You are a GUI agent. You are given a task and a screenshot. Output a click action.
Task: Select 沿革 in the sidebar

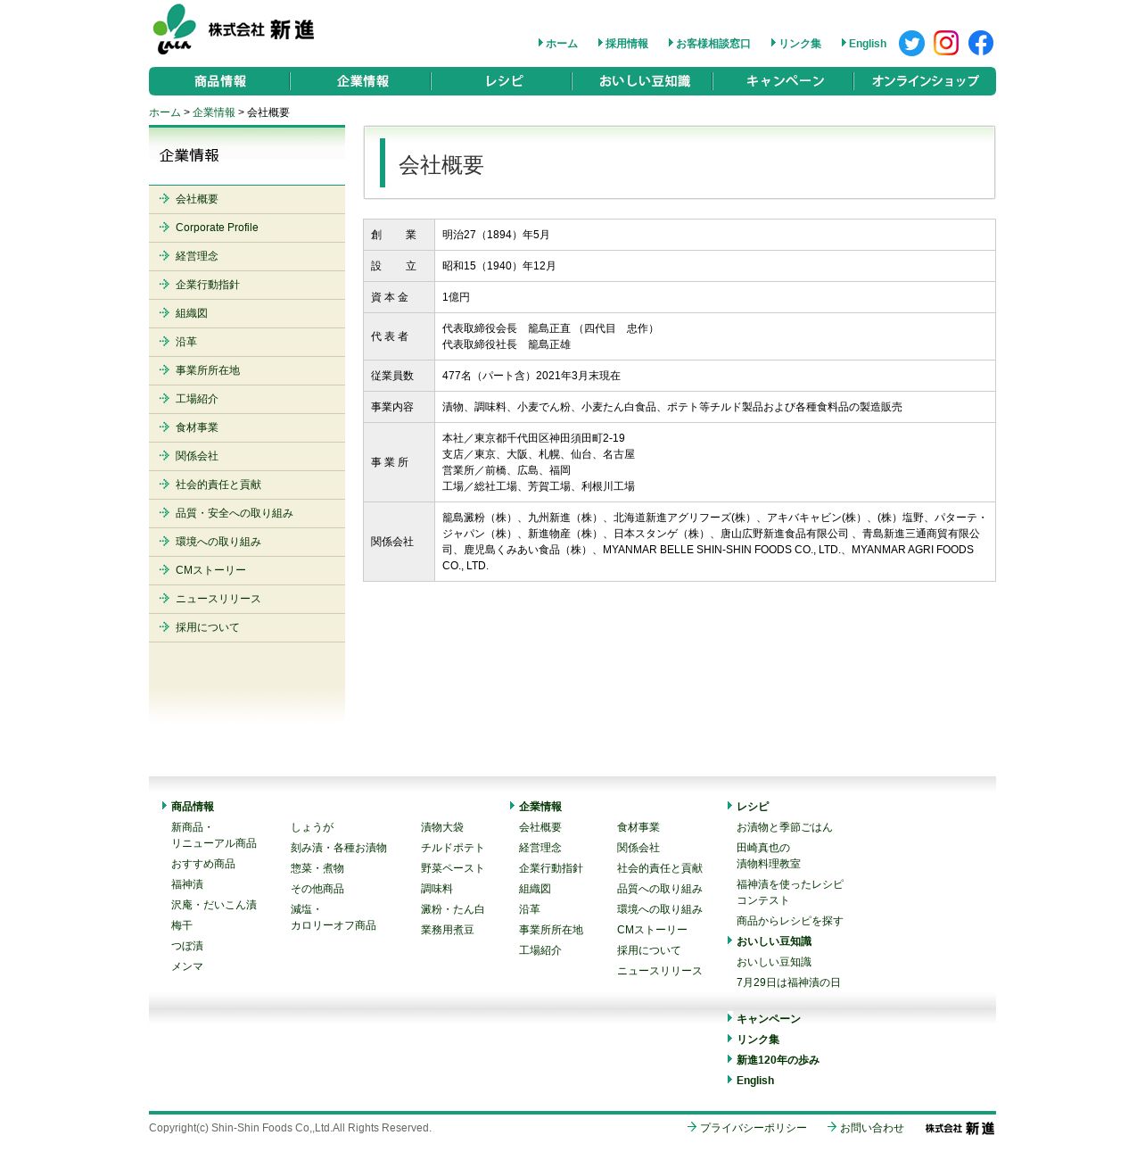click(x=247, y=342)
